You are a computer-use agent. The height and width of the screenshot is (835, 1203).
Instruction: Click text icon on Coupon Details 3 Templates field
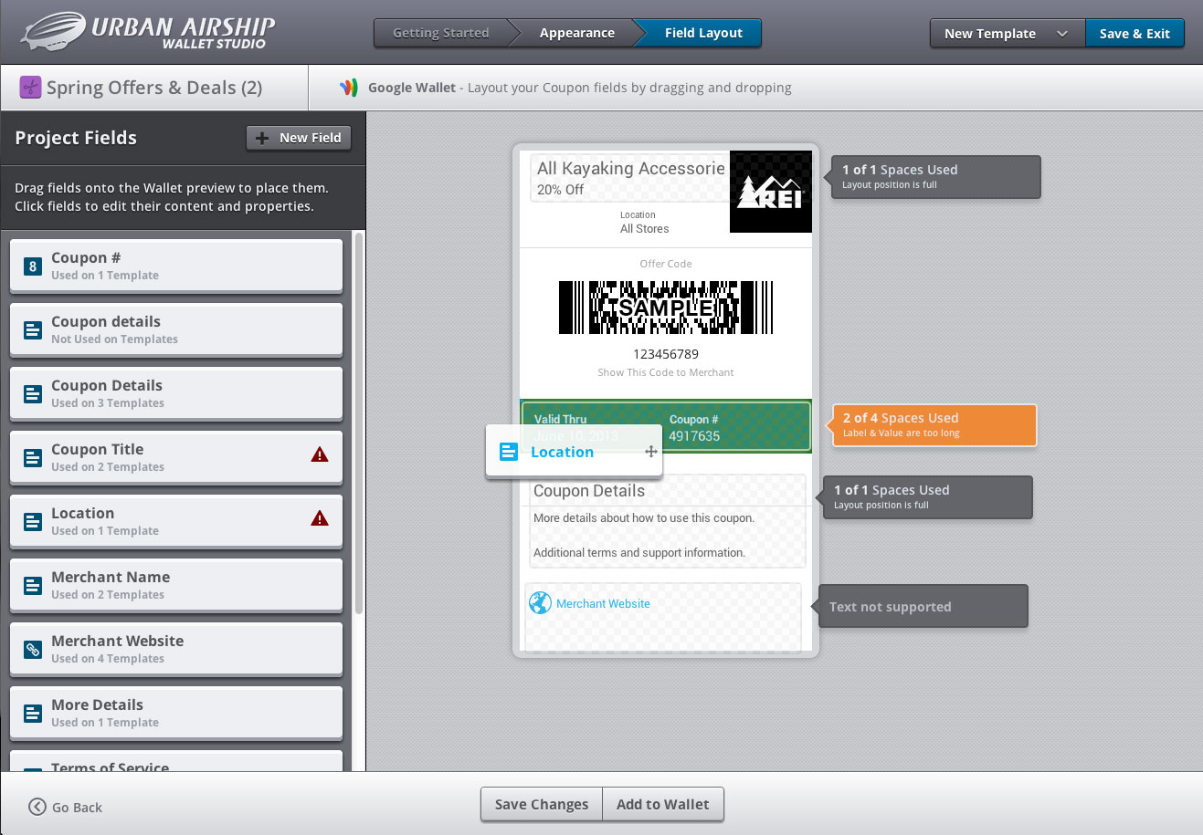click(x=33, y=394)
